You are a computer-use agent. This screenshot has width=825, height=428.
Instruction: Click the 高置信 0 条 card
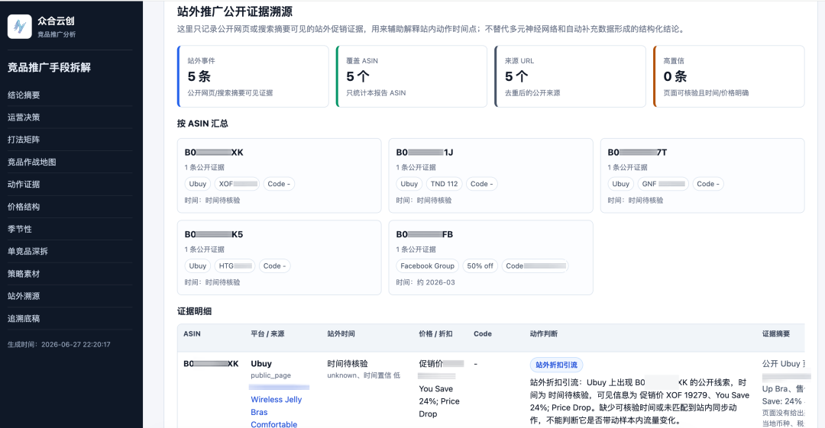pyautogui.click(x=729, y=76)
